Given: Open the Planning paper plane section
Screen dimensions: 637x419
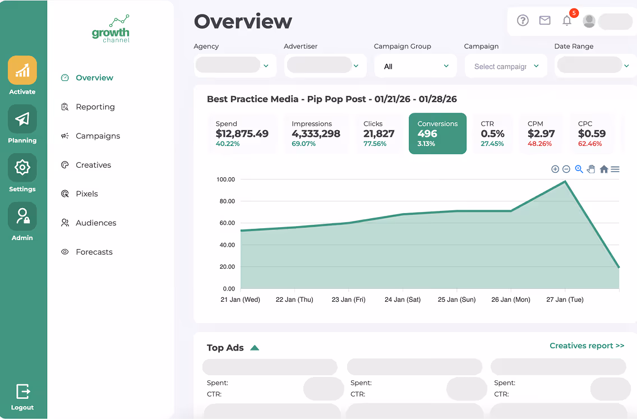Looking at the screenshot, I should pos(22,125).
